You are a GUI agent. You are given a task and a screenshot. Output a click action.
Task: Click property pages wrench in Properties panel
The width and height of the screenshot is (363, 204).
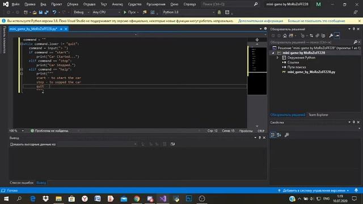[x=286, y=135]
